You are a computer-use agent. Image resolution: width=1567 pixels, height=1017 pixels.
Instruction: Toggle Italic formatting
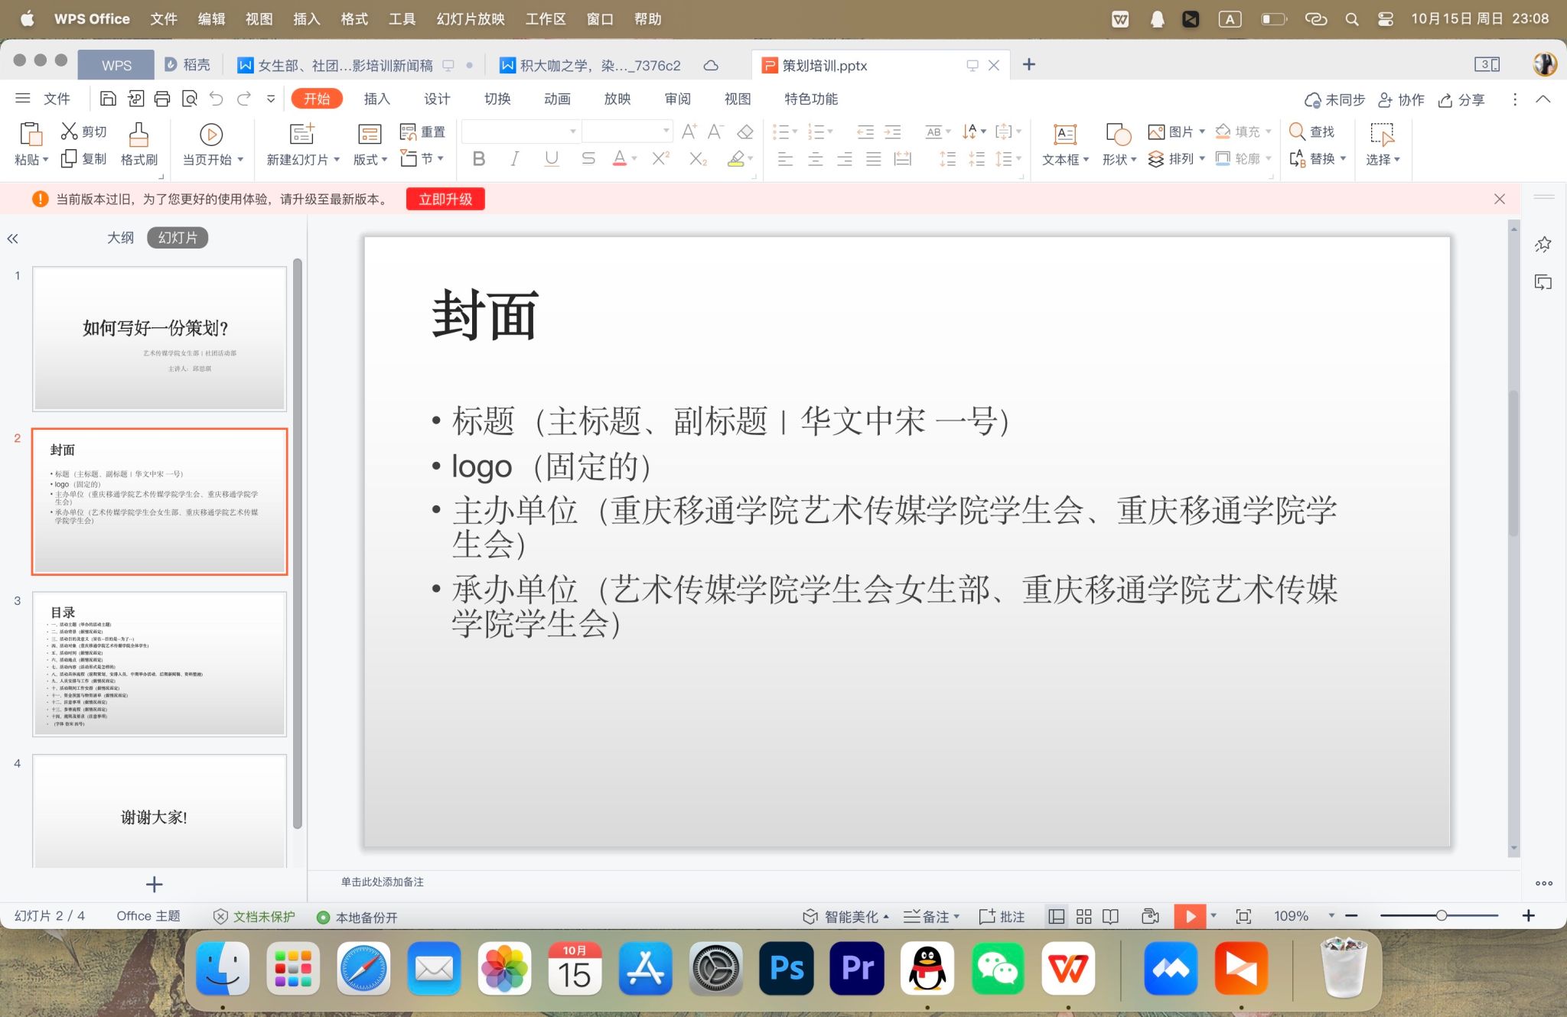pos(515,159)
